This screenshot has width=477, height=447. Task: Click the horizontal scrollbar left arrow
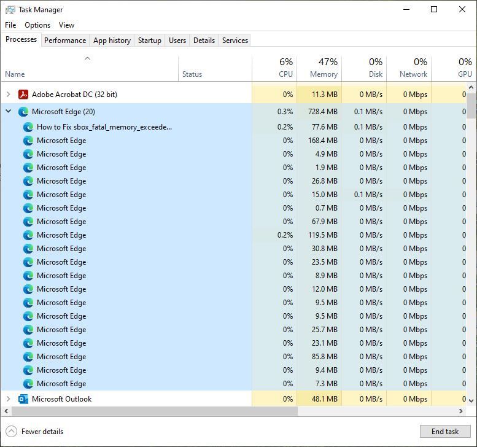(6, 411)
